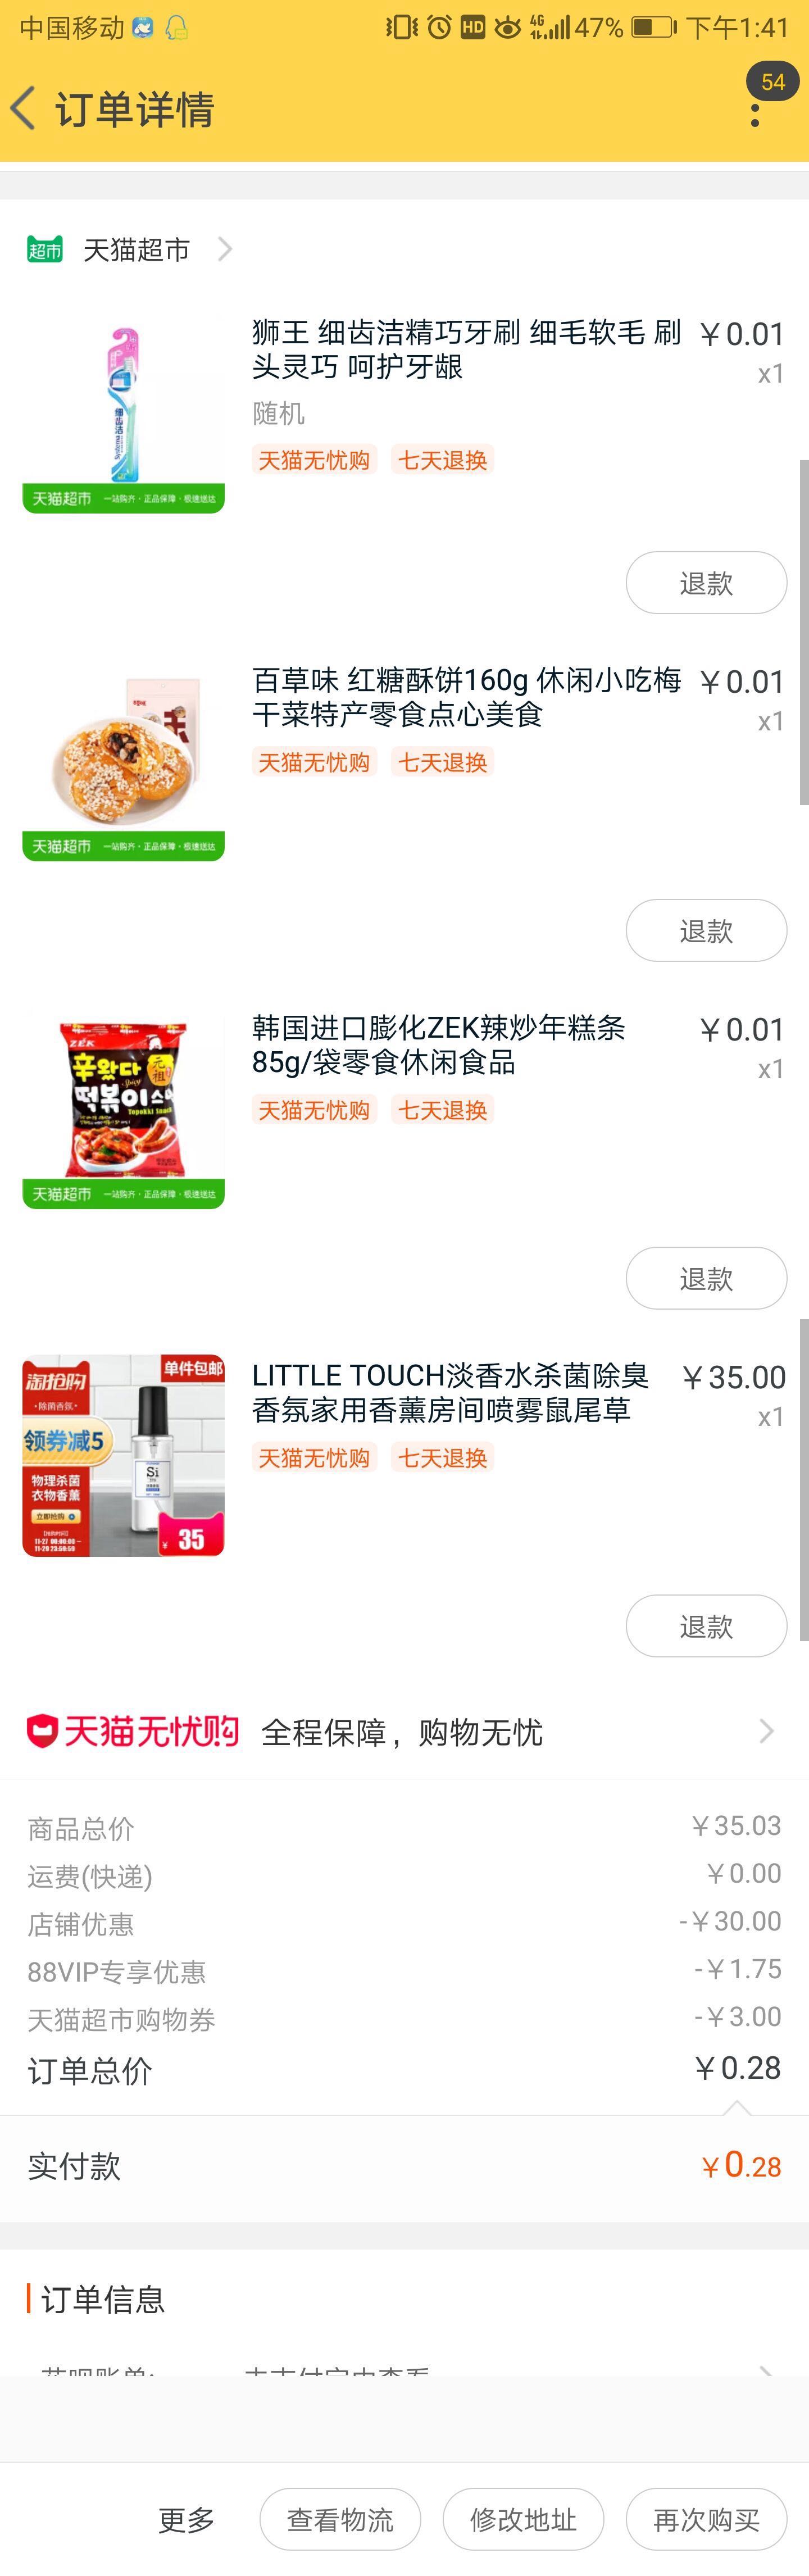Viewport: 809px width, 2576px height.
Task: Open the 百草味 brown sugar pastry image
Action: point(123,760)
